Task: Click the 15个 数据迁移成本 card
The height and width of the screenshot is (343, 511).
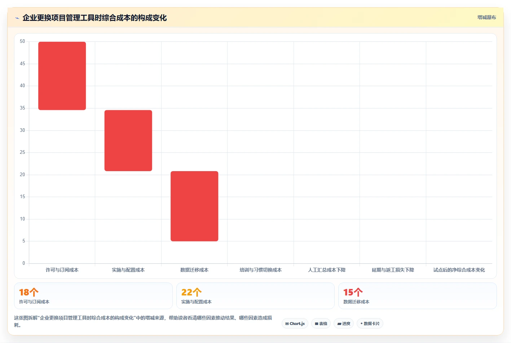Action: pyautogui.click(x=418, y=296)
